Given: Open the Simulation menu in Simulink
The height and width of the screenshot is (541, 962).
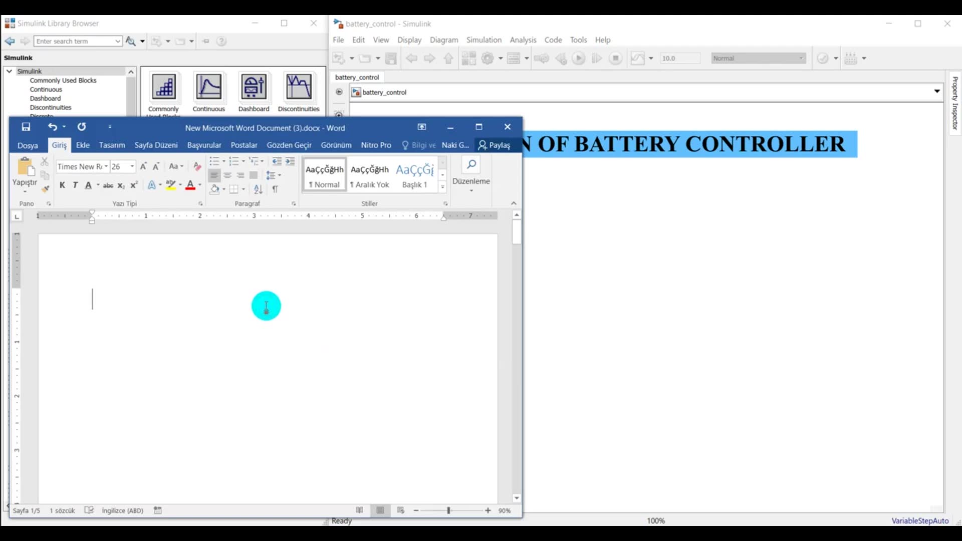Looking at the screenshot, I should pos(484,40).
